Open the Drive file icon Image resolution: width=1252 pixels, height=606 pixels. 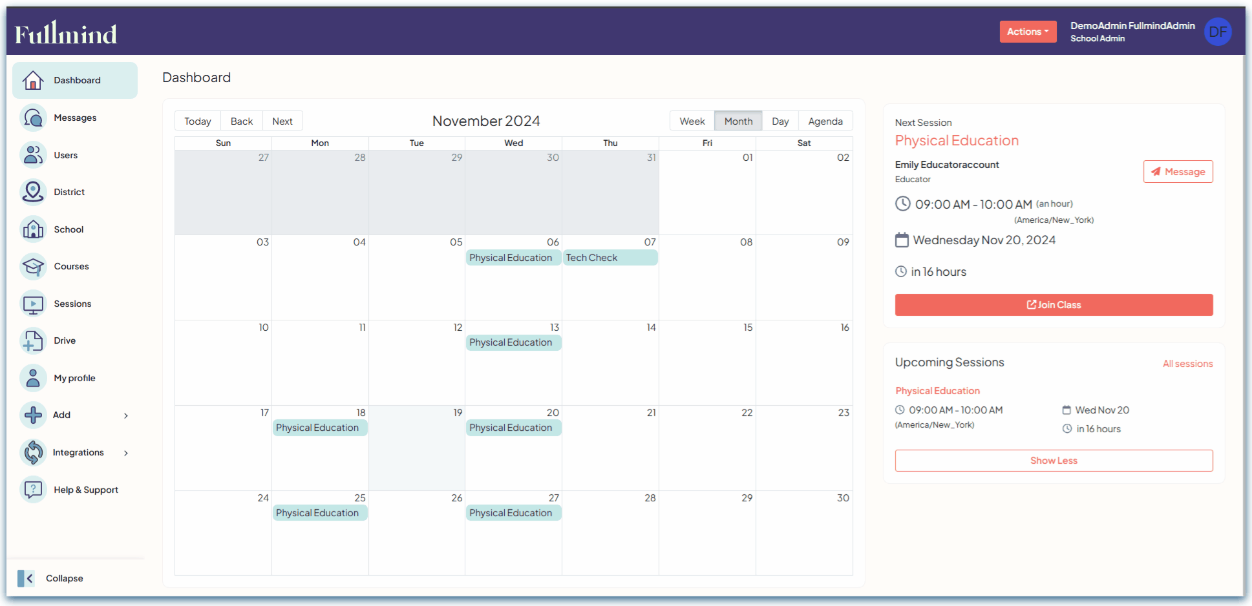(33, 340)
